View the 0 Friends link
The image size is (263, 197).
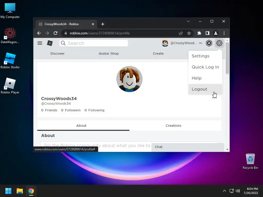point(49,110)
